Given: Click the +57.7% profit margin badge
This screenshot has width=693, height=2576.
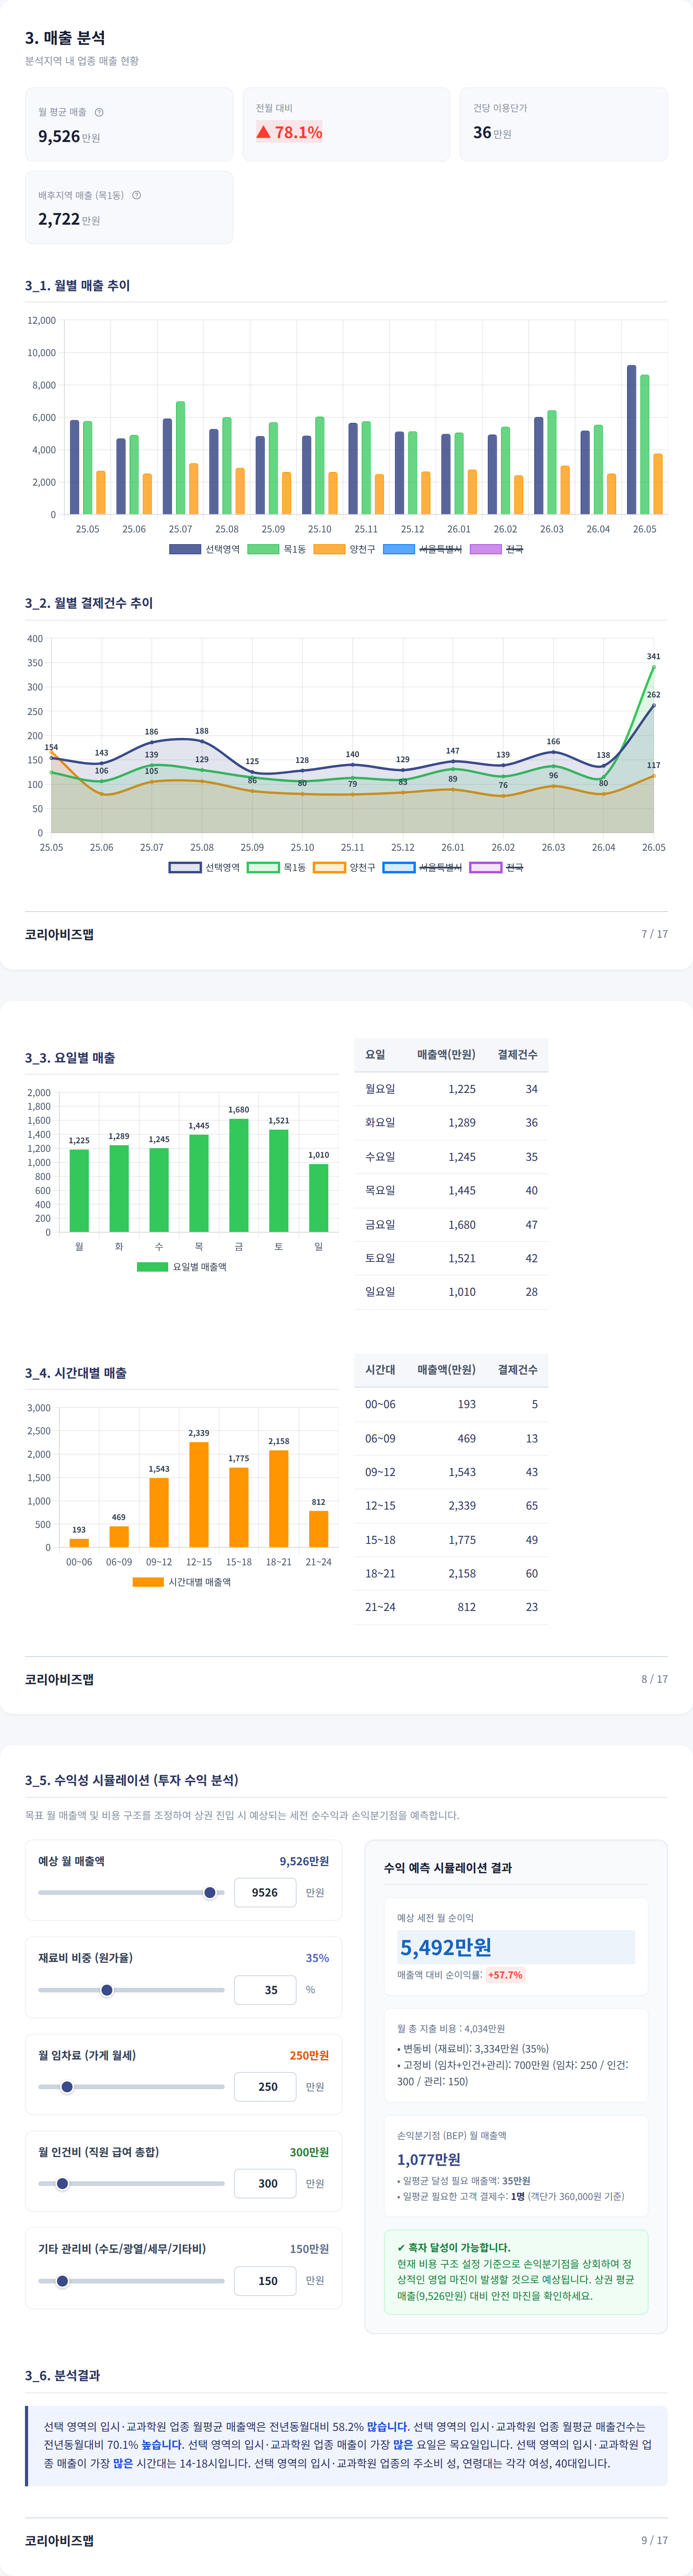Looking at the screenshot, I should click(x=505, y=1975).
